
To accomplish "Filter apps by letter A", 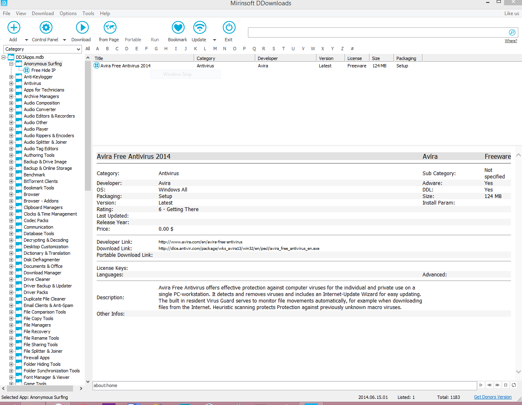I will [97, 49].
